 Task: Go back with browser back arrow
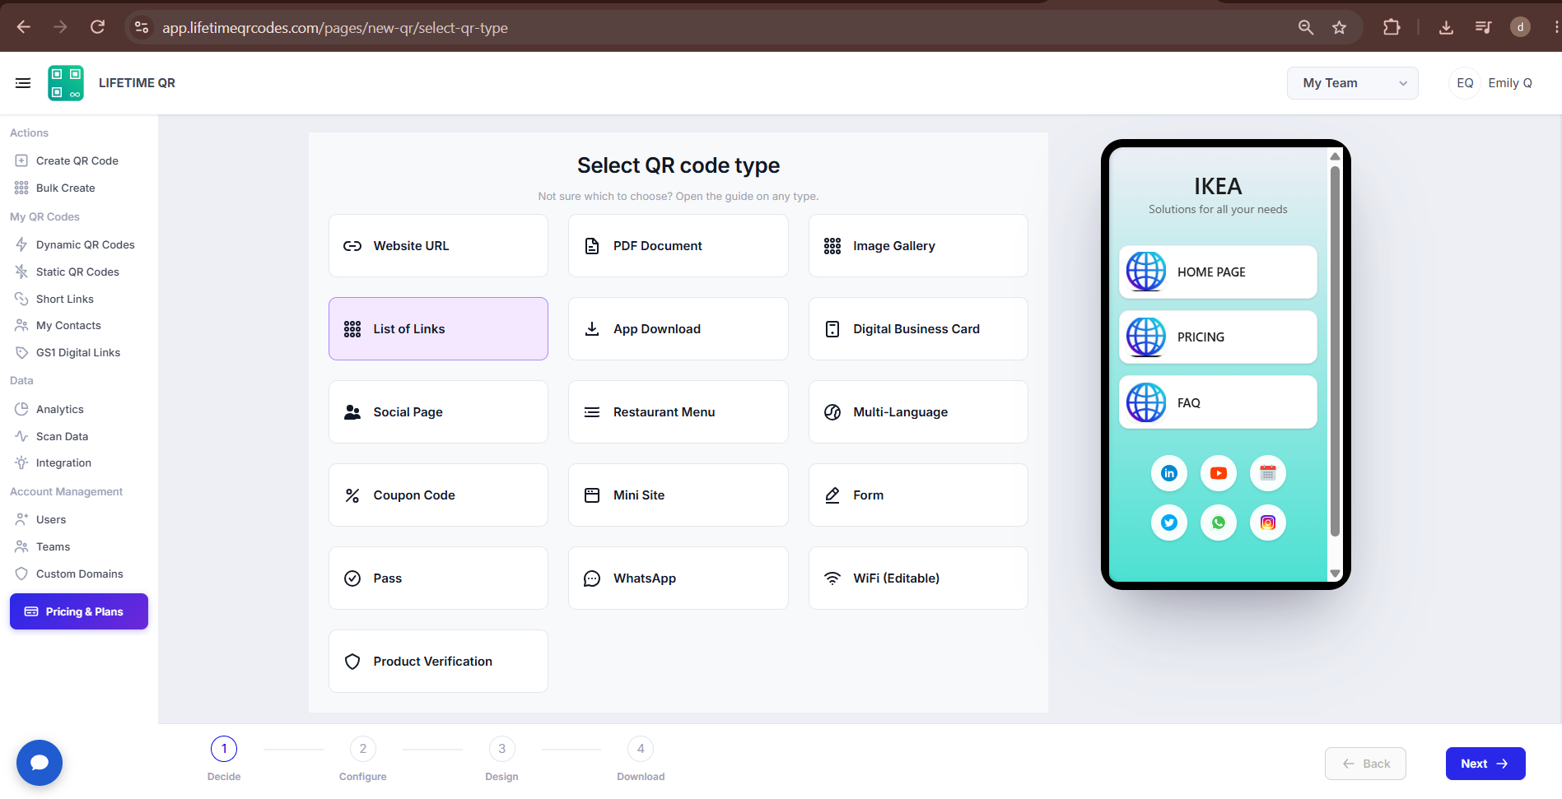(24, 27)
